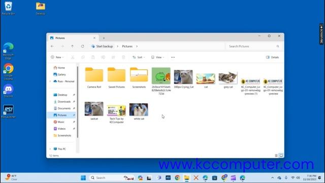
Task: Toggle the Details pane
Action: (x=272, y=57)
